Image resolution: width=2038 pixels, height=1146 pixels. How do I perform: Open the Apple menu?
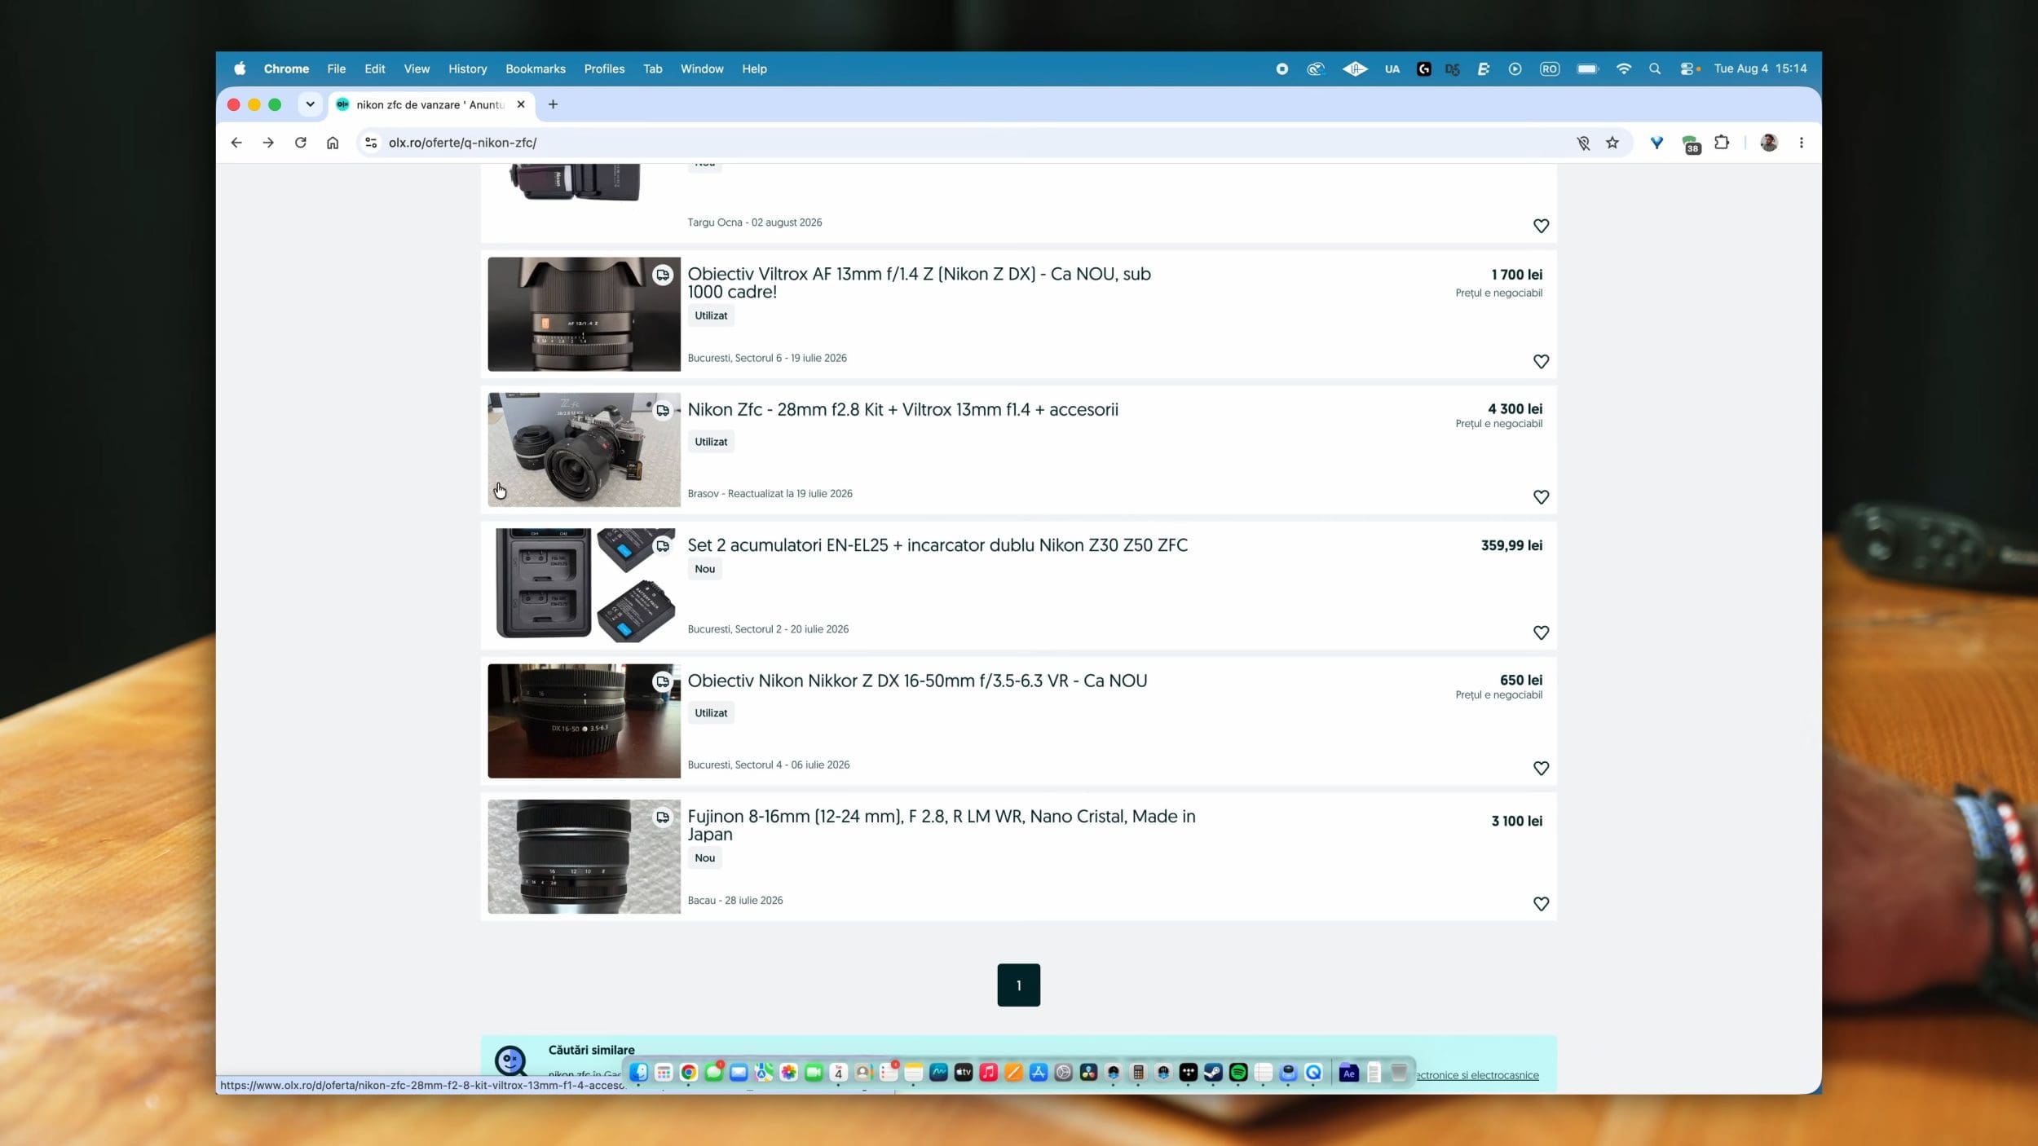[x=240, y=69]
